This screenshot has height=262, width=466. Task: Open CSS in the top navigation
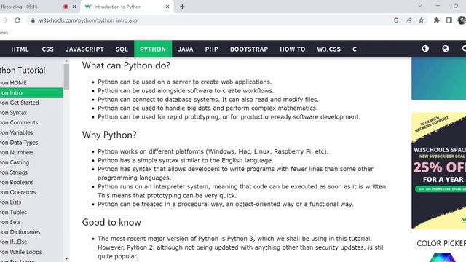(x=47, y=49)
